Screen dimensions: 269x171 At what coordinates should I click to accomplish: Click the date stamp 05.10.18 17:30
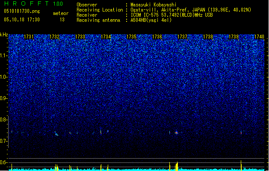coord(22,20)
